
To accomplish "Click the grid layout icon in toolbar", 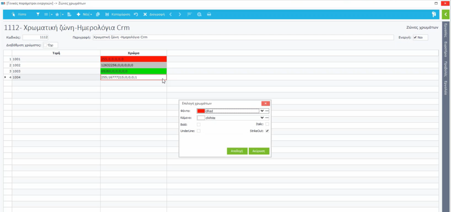I will 46,14.
